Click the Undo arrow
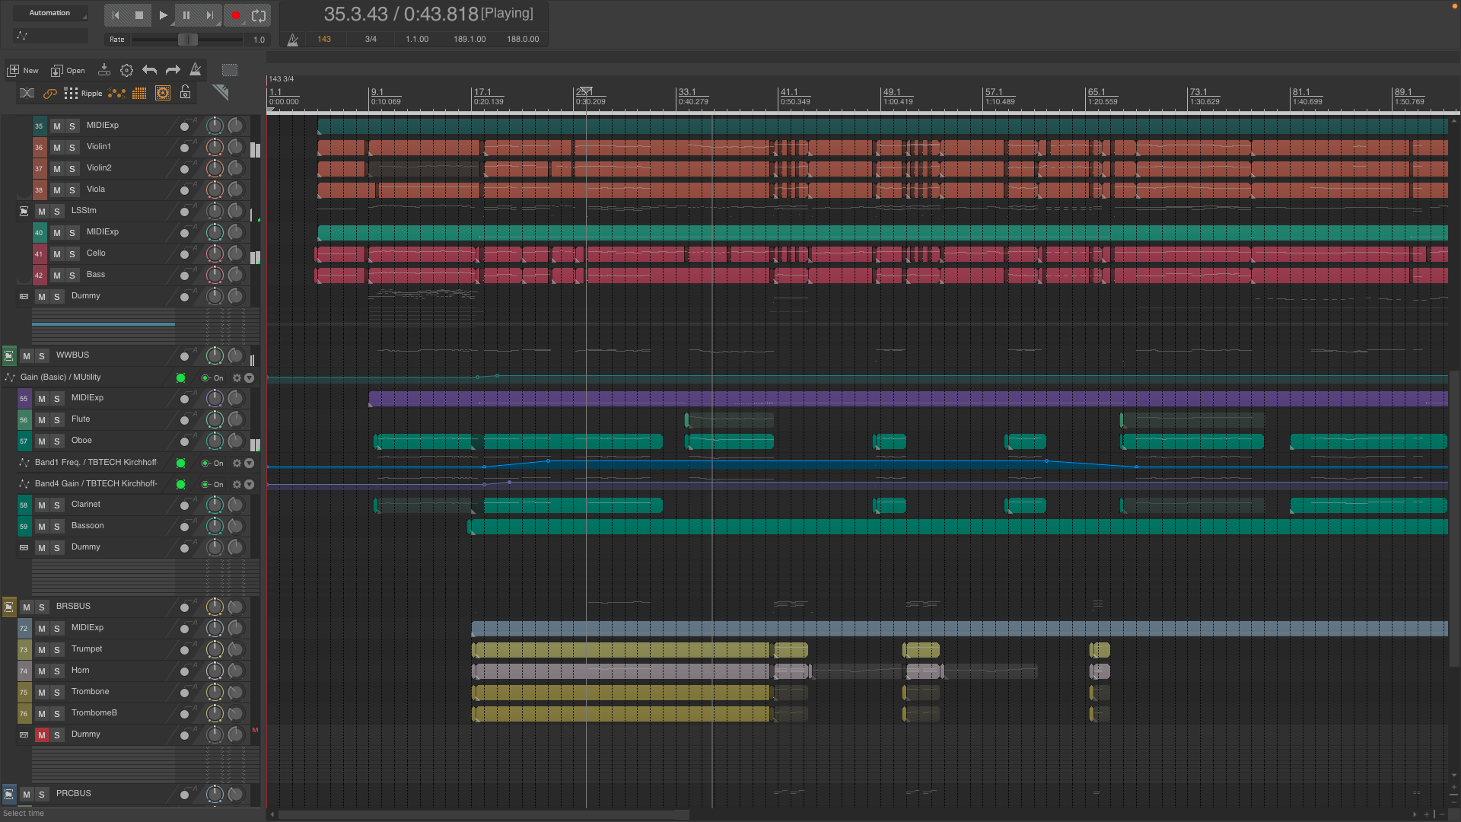Screen dimensions: 1461x822 tap(149, 70)
